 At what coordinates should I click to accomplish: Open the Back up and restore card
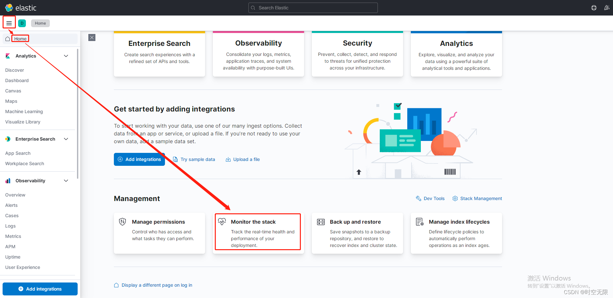[x=357, y=233]
